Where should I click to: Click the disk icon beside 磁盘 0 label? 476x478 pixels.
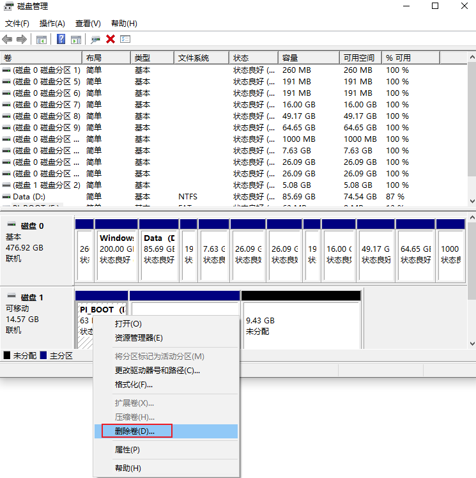(x=12, y=224)
